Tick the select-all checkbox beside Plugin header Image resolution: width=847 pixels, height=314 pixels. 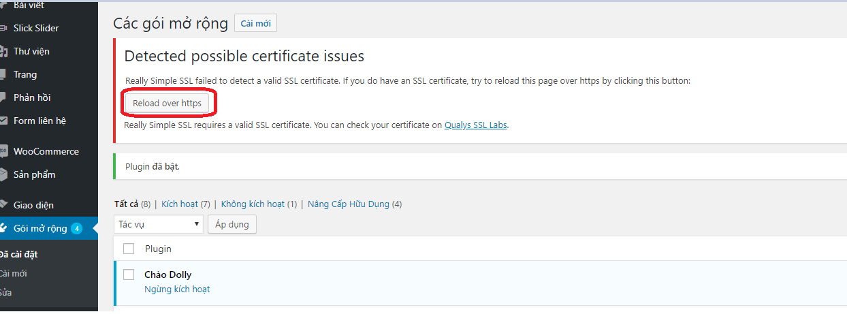click(129, 249)
